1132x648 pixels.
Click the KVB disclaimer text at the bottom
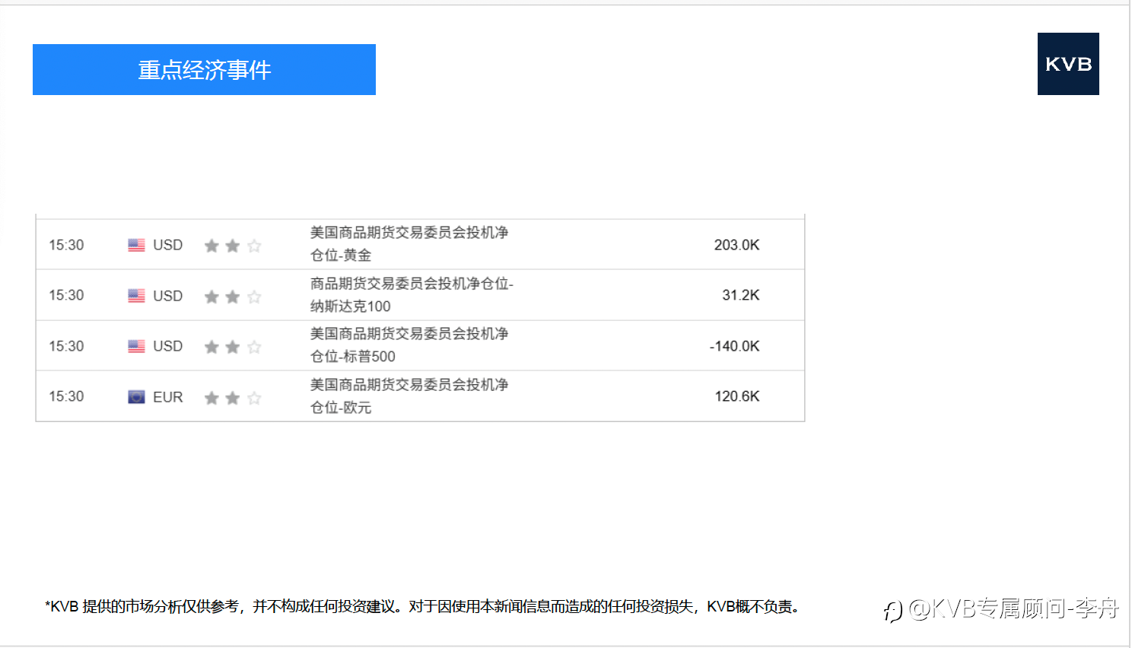click(422, 606)
